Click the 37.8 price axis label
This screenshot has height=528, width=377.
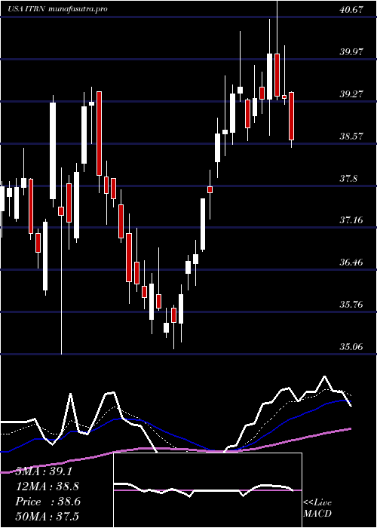348,179
